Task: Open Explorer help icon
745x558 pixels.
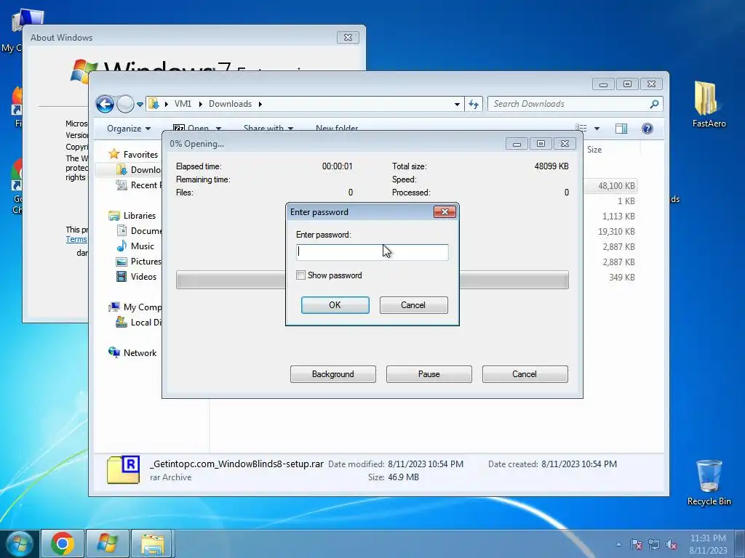Action: 647,129
